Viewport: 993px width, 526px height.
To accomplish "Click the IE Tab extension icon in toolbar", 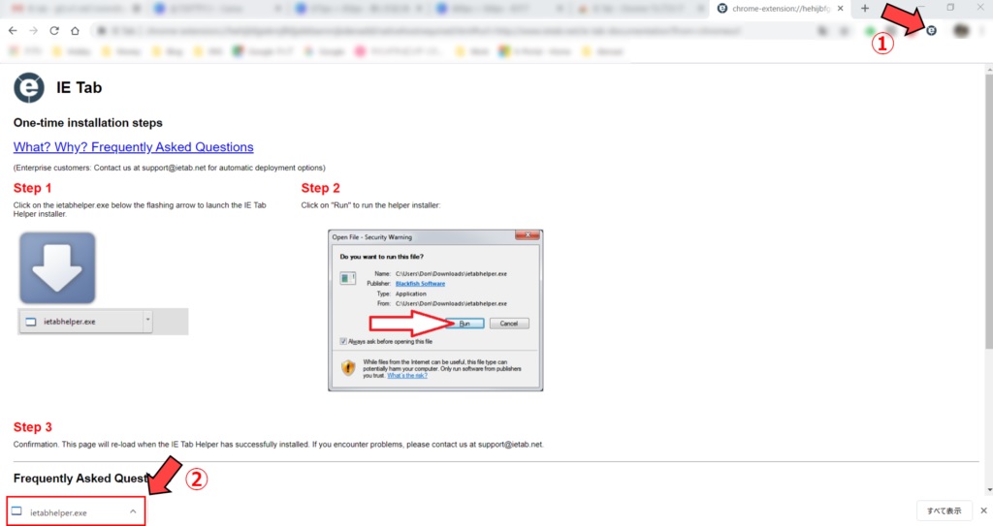I will click(x=931, y=30).
